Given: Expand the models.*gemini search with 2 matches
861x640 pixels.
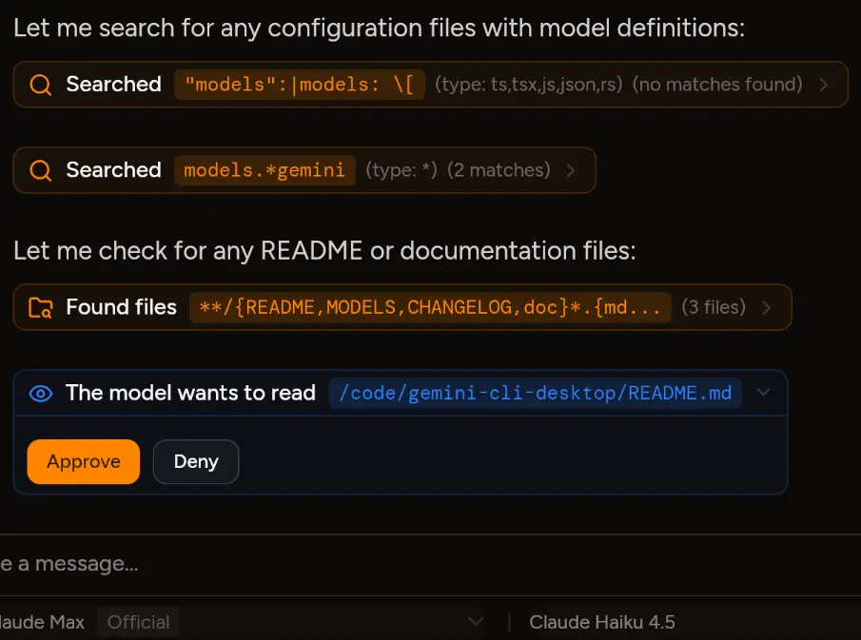Looking at the screenshot, I should pos(571,170).
